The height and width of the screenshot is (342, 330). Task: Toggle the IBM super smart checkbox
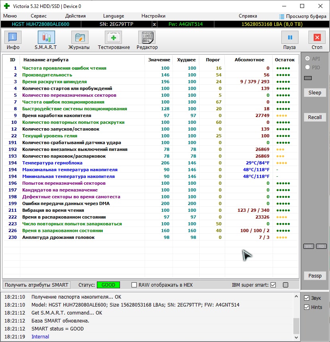273,285
